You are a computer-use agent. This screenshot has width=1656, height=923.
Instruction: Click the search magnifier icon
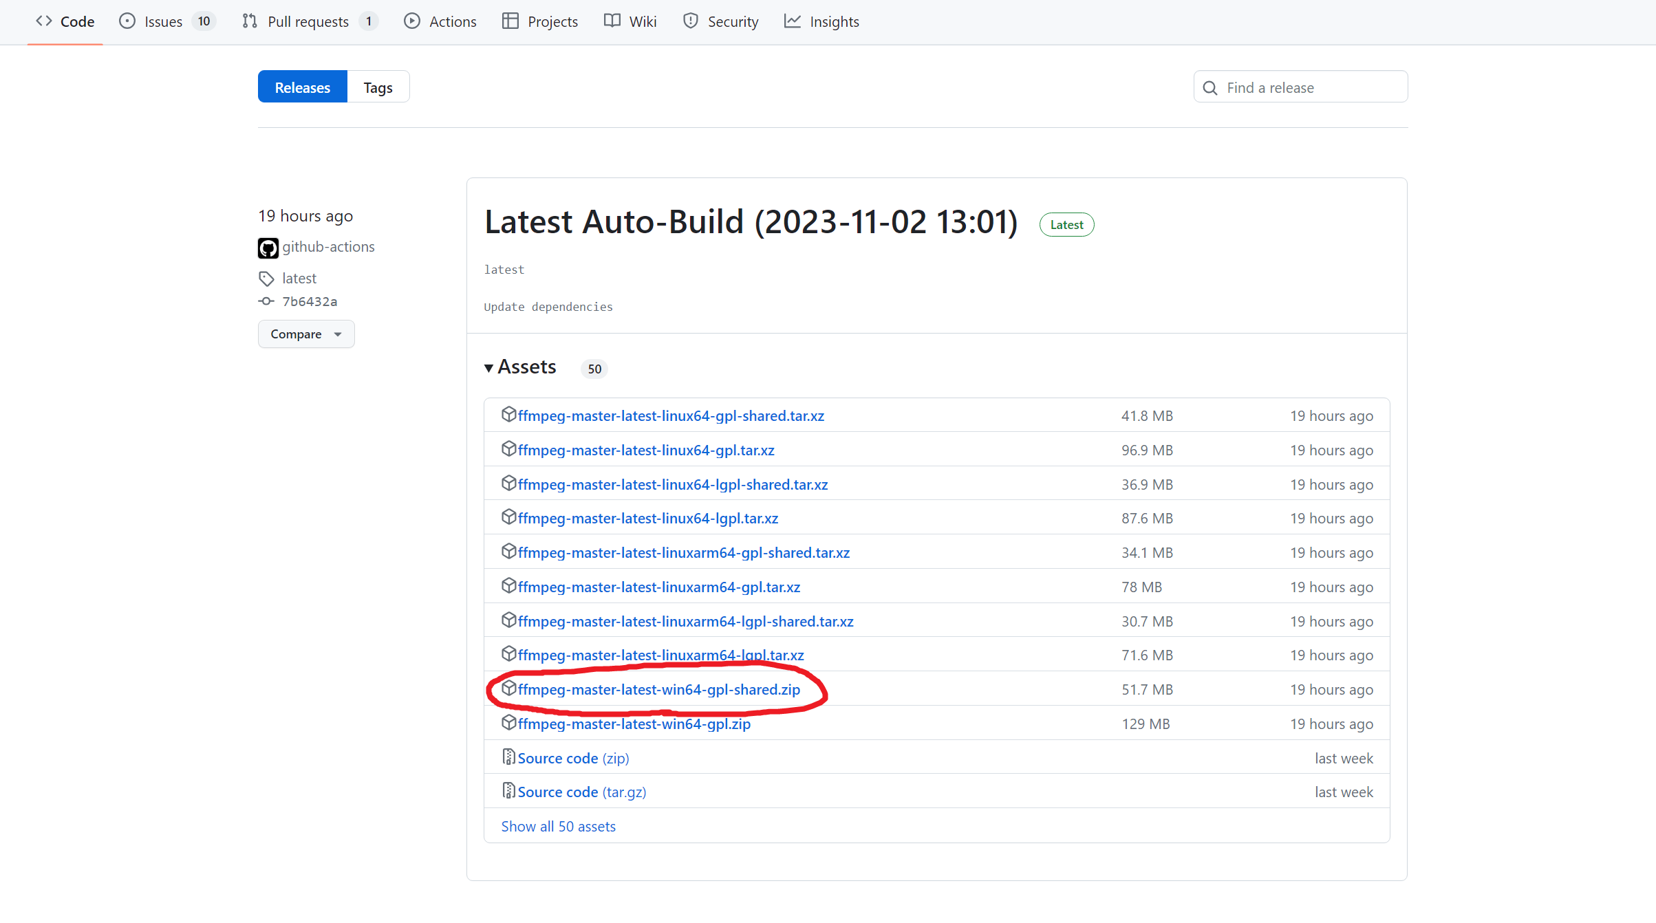tap(1210, 88)
